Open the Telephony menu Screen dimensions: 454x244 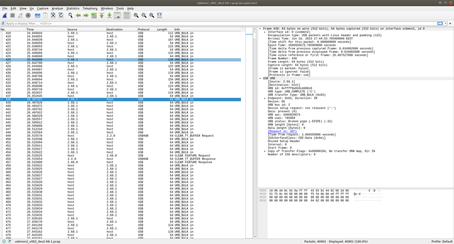tap(90, 8)
